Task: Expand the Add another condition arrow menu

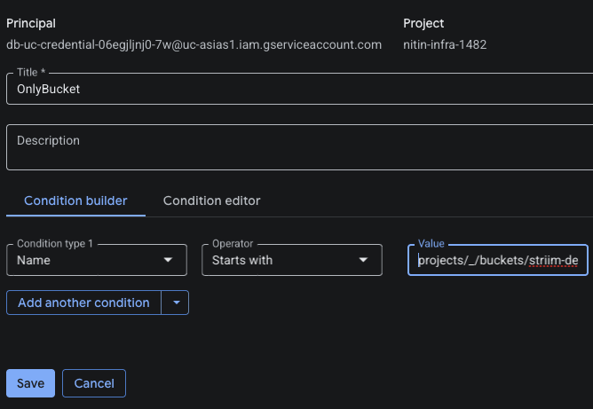Action: tap(176, 303)
